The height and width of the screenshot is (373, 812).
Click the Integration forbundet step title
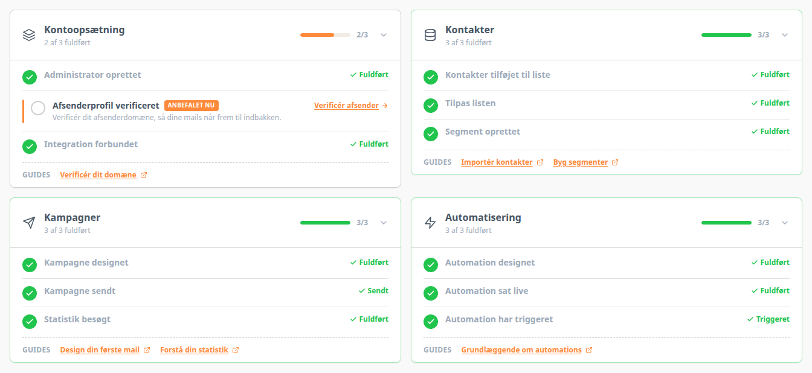(91, 144)
